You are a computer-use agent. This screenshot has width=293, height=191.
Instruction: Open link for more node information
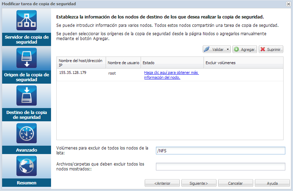pos(171,75)
